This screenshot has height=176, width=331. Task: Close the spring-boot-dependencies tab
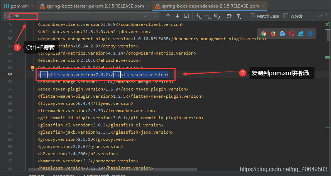pos(263,6)
